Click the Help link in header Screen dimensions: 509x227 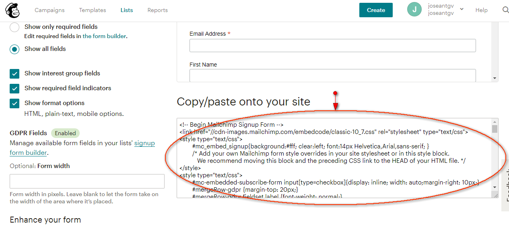tap(481, 10)
